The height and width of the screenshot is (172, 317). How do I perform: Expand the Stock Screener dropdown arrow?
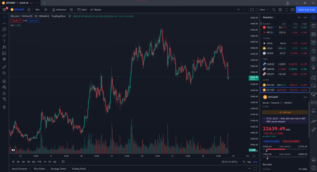(x=29, y=168)
